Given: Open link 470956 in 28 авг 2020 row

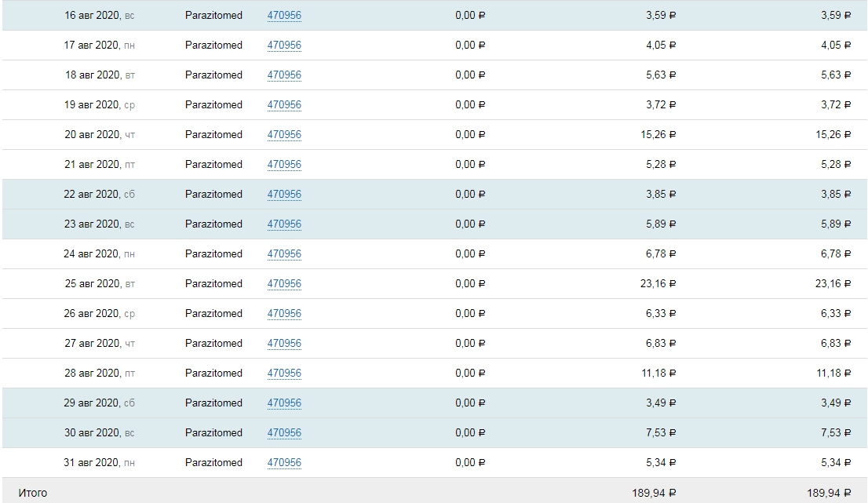Looking at the screenshot, I should [284, 374].
